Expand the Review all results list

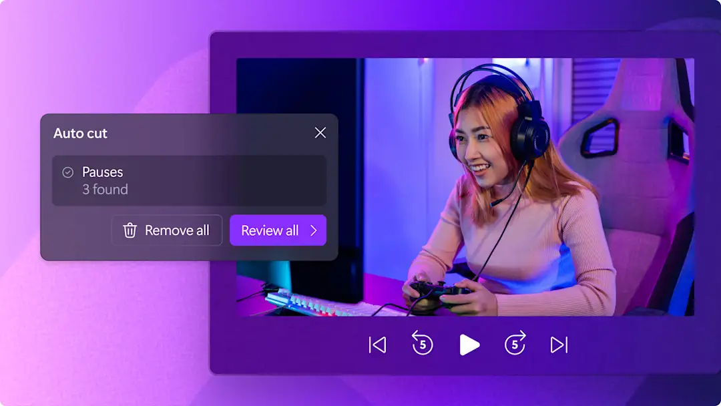pyautogui.click(x=278, y=230)
